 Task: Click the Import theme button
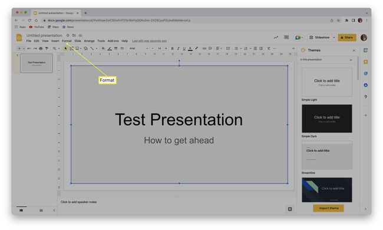pos(329,208)
